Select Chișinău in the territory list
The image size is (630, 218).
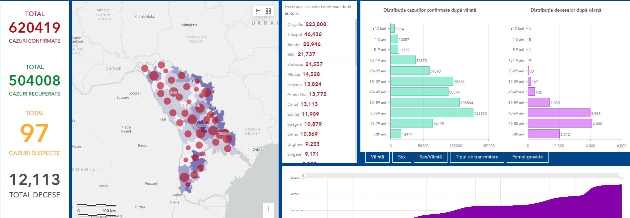(x=307, y=24)
